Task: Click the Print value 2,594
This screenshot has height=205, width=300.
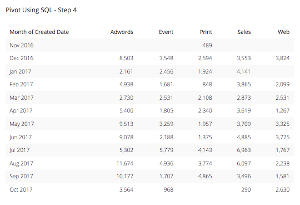Action: click(205, 58)
